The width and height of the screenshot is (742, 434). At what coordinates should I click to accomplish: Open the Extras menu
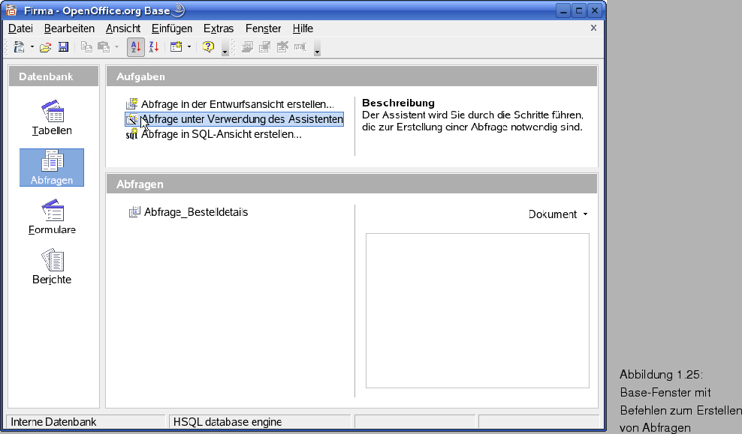[219, 28]
